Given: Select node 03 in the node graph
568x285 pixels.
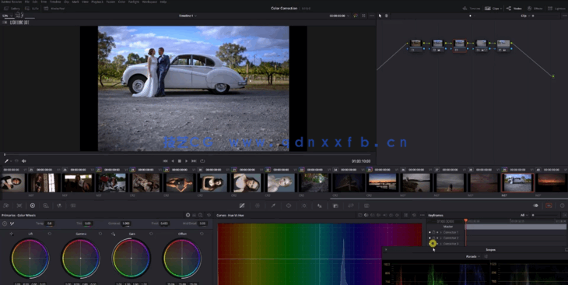Looking at the screenshot, I should pyautogui.click(x=460, y=46).
